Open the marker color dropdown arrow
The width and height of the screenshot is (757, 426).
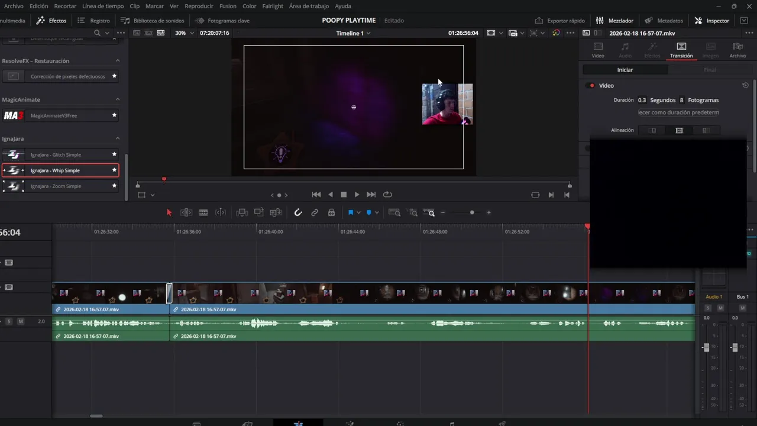377,212
